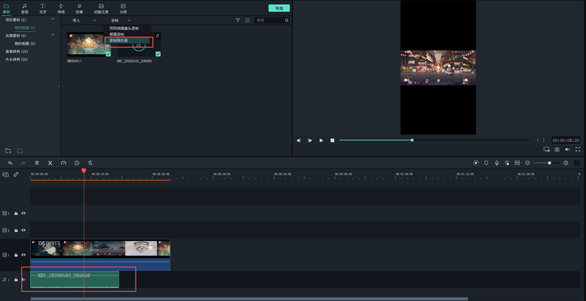Click the voiceover microphone icon above timeline
This screenshot has width=586, height=301.
click(x=497, y=163)
